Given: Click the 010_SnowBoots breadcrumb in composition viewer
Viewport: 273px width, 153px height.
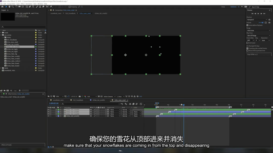Looking at the screenshot, I should tap(70, 13).
